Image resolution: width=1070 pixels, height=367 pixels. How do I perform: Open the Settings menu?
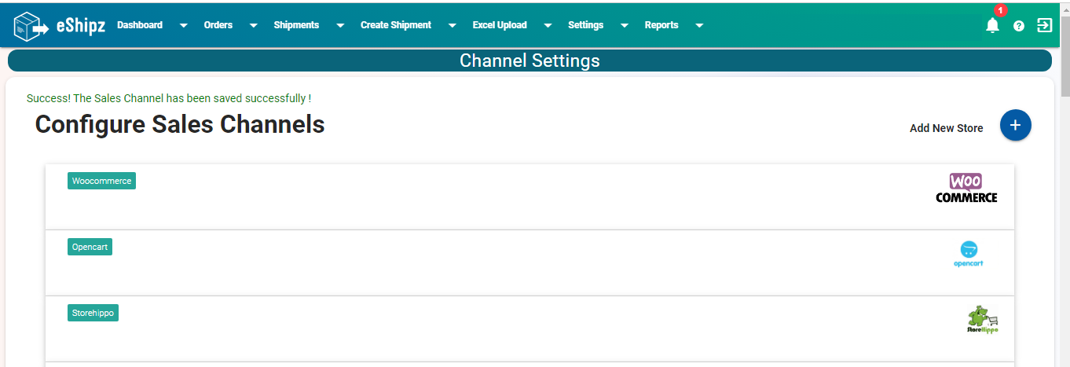(586, 25)
